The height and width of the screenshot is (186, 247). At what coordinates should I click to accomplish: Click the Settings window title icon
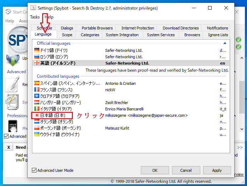coord(33,8)
